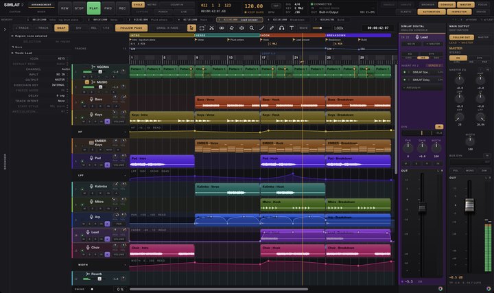Click the Kalimba track microphone icon
The width and height of the screenshot is (494, 293).
click(x=91, y=186)
